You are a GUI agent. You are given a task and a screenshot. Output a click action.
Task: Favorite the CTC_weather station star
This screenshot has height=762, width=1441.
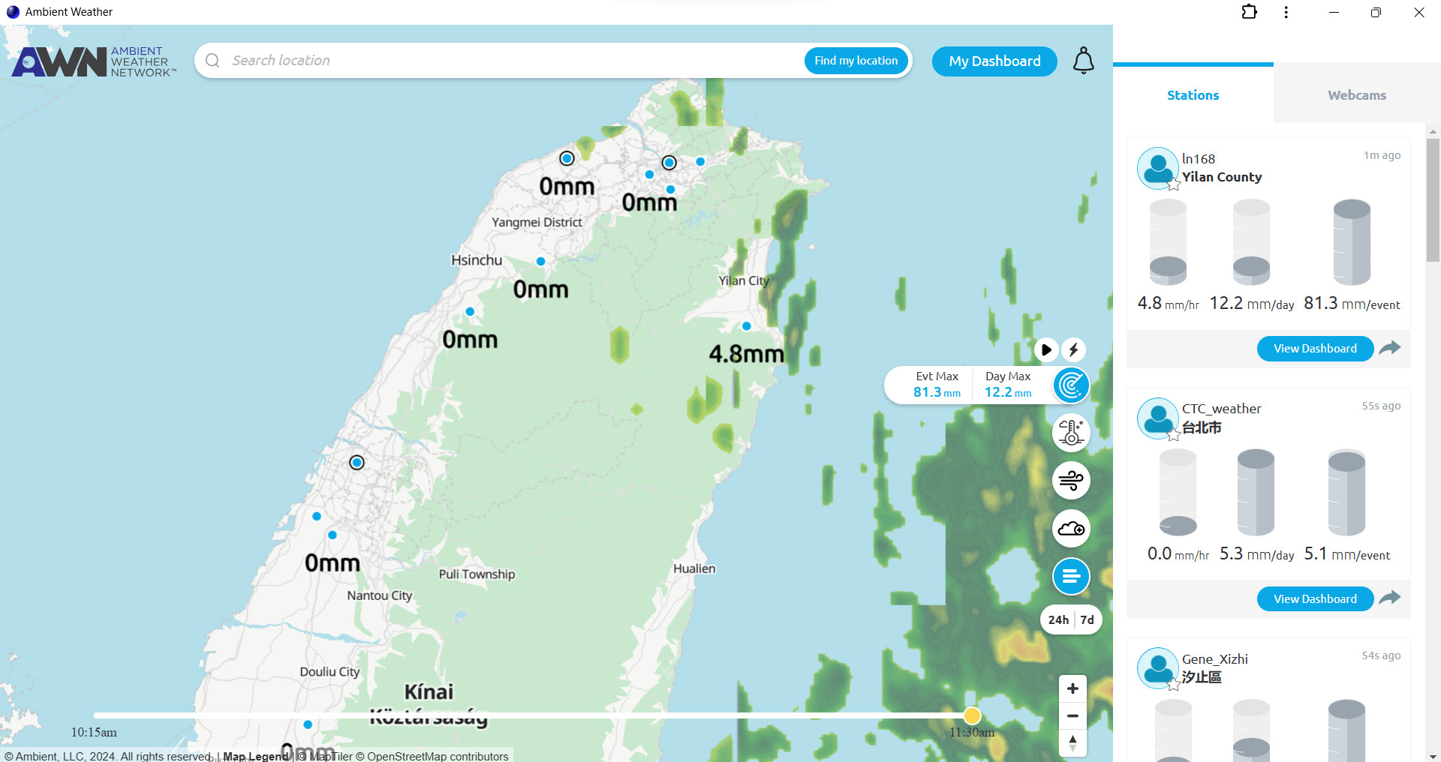1174,434
